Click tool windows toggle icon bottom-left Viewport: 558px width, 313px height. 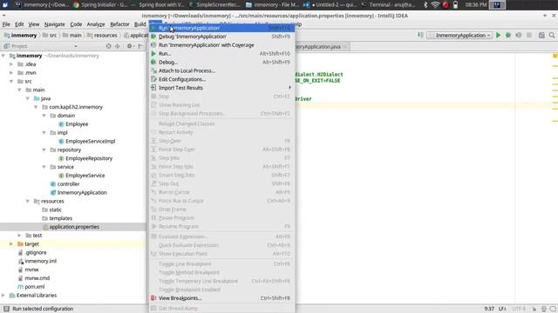pos(6,309)
